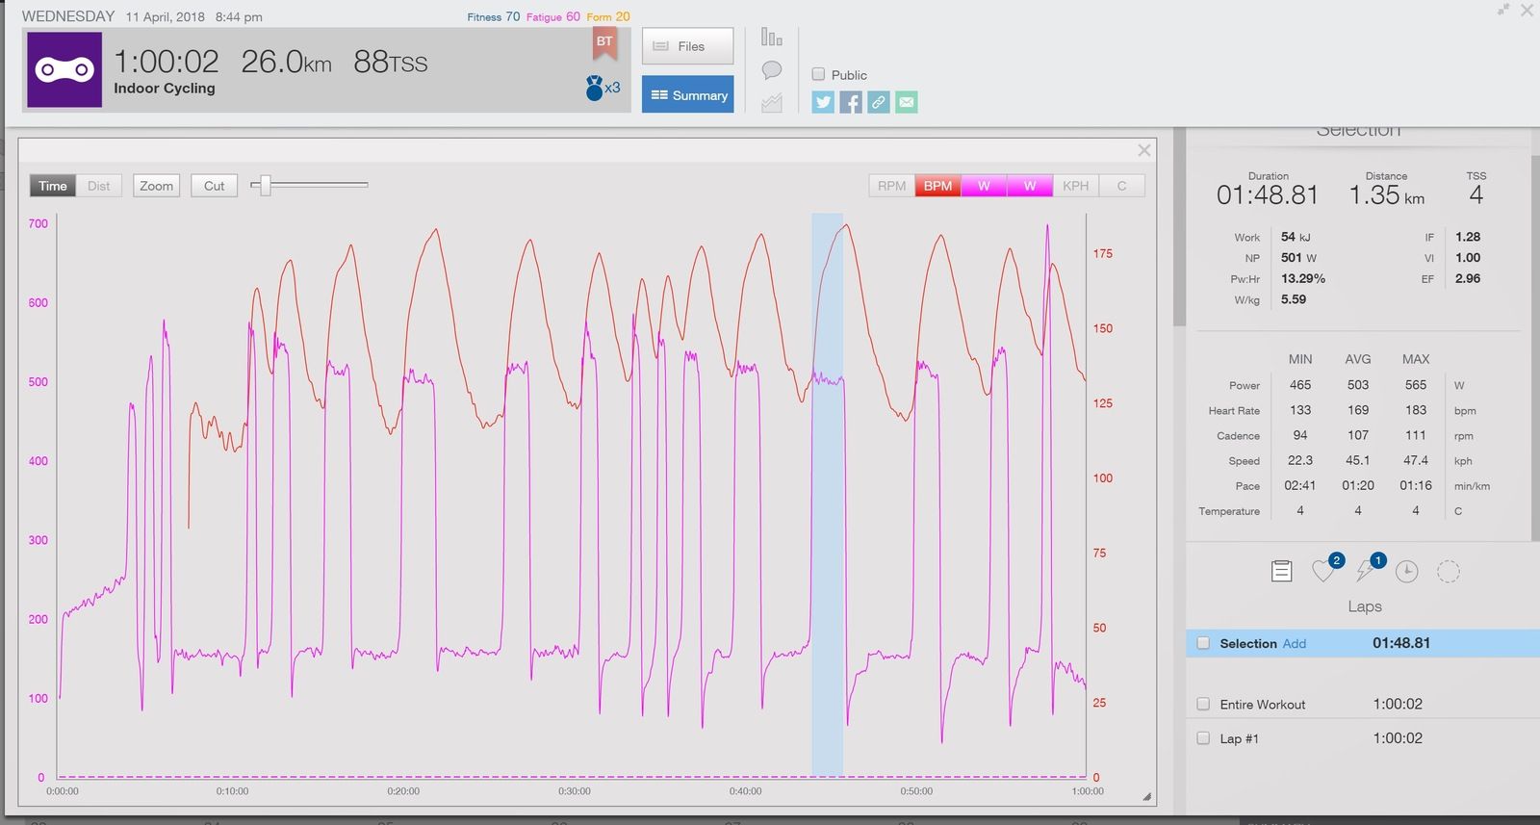
Task: Email the workout using envelope icon
Action: point(907,102)
